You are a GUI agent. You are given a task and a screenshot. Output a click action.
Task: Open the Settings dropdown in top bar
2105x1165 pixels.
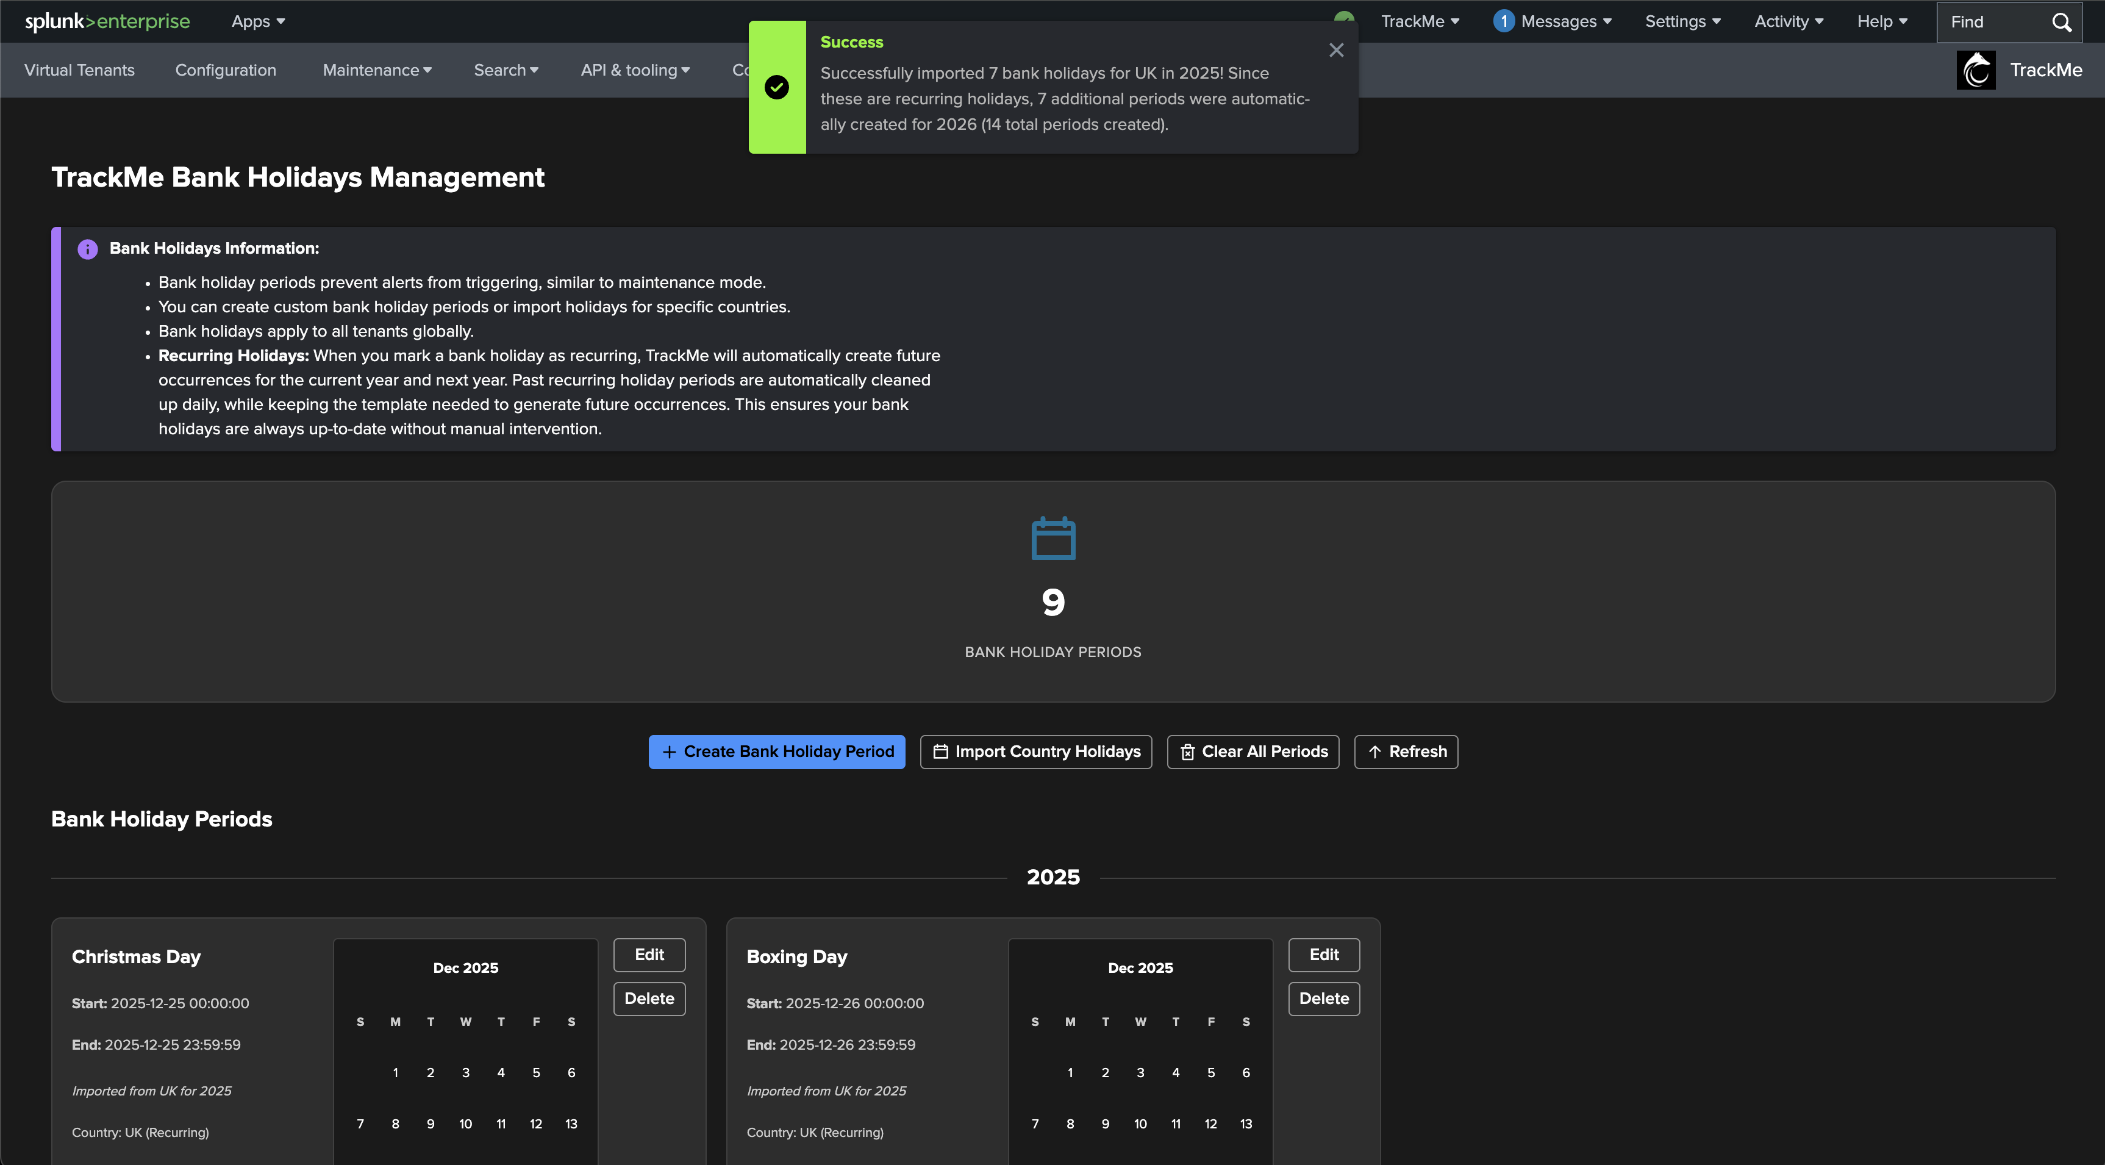coord(1682,21)
